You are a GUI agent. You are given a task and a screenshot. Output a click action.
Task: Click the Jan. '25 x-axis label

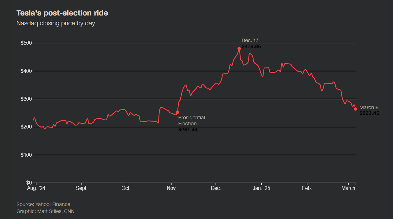click(x=261, y=188)
